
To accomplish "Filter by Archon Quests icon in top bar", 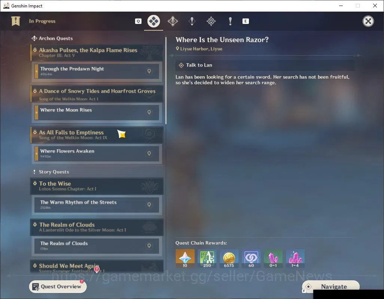I will coord(173,21).
